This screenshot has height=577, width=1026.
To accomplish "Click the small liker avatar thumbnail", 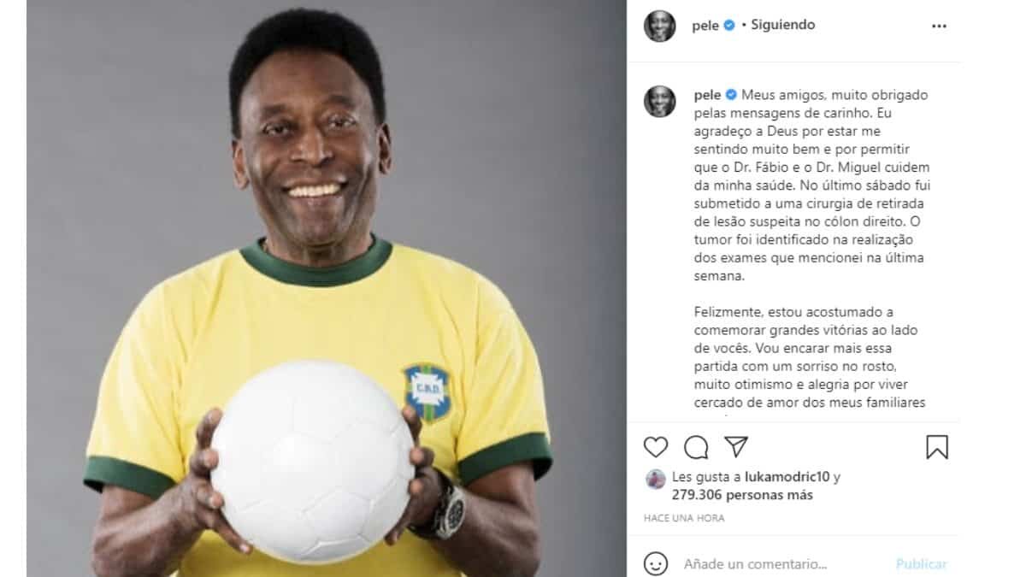I will [x=655, y=479].
